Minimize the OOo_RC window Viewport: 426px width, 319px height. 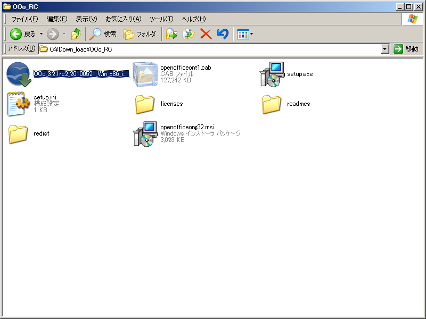tap(399, 7)
